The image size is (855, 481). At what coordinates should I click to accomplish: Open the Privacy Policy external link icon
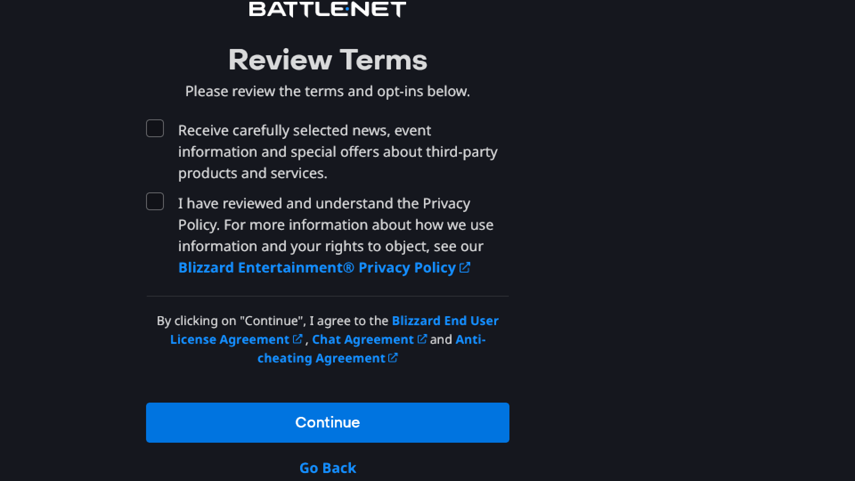464,267
